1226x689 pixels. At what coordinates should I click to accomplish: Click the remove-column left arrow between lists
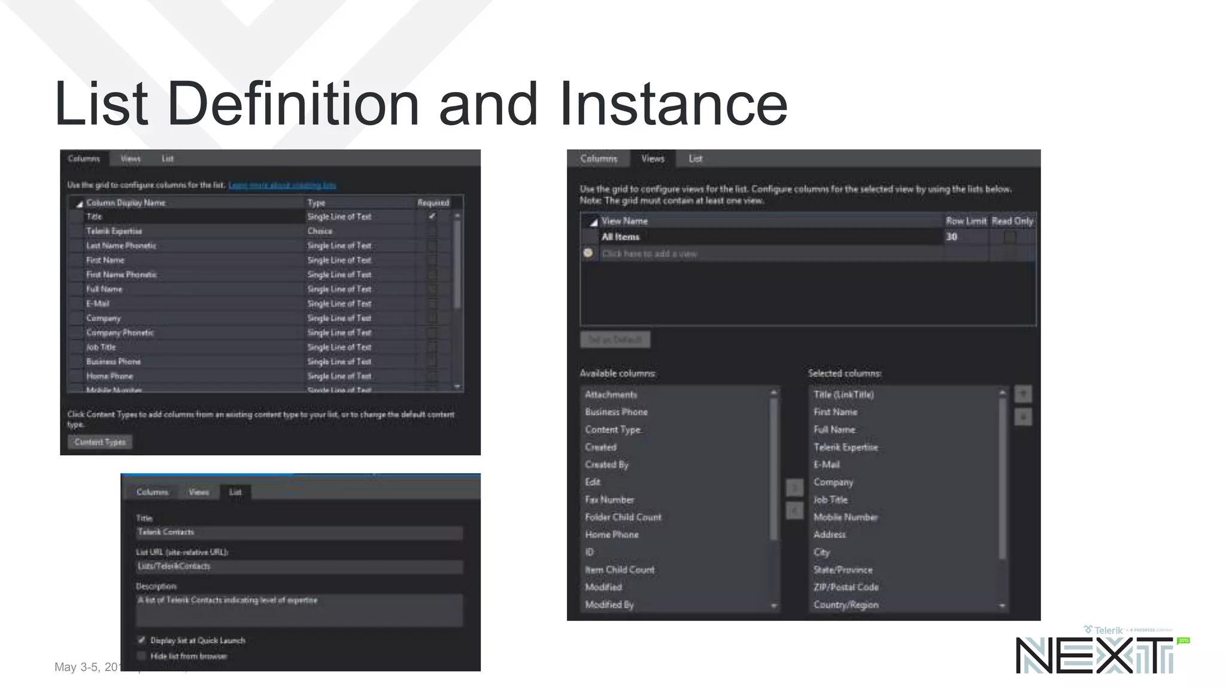tap(794, 511)
